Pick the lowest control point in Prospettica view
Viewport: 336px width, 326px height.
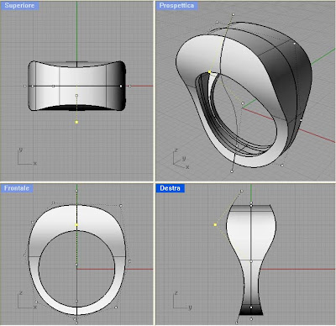click(x=232, y=171)
